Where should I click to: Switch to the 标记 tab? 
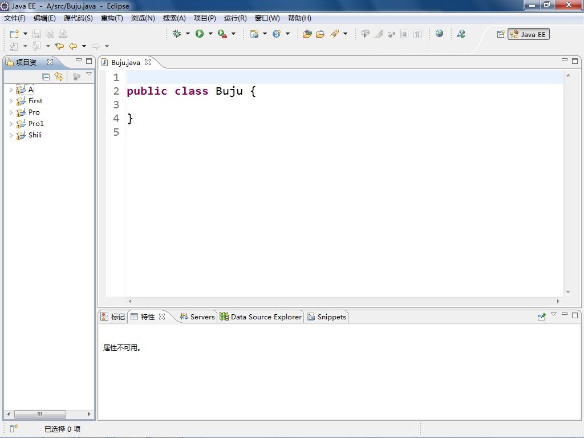pyautogui.click(x=113, y=317)
